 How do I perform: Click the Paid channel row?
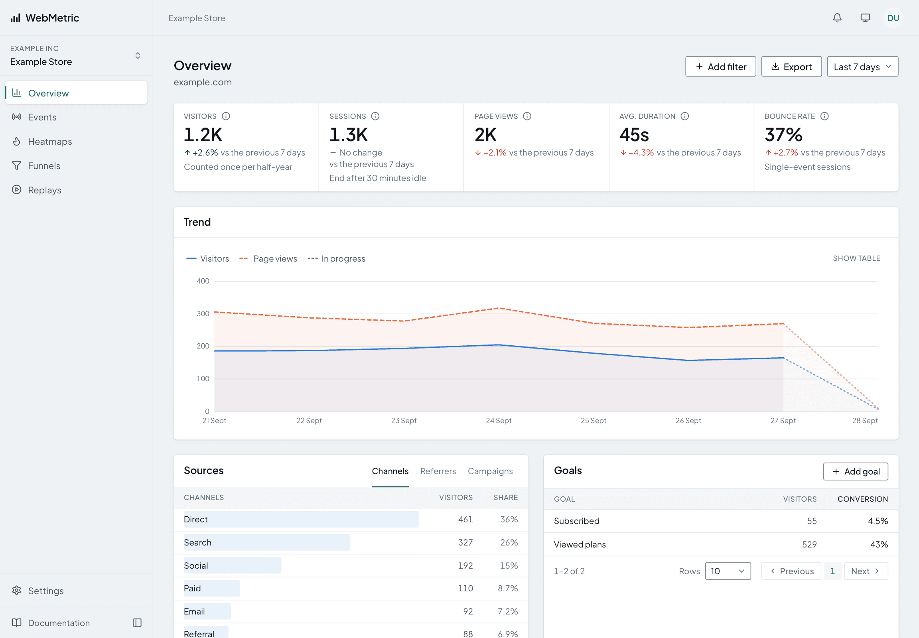point(351,588)
